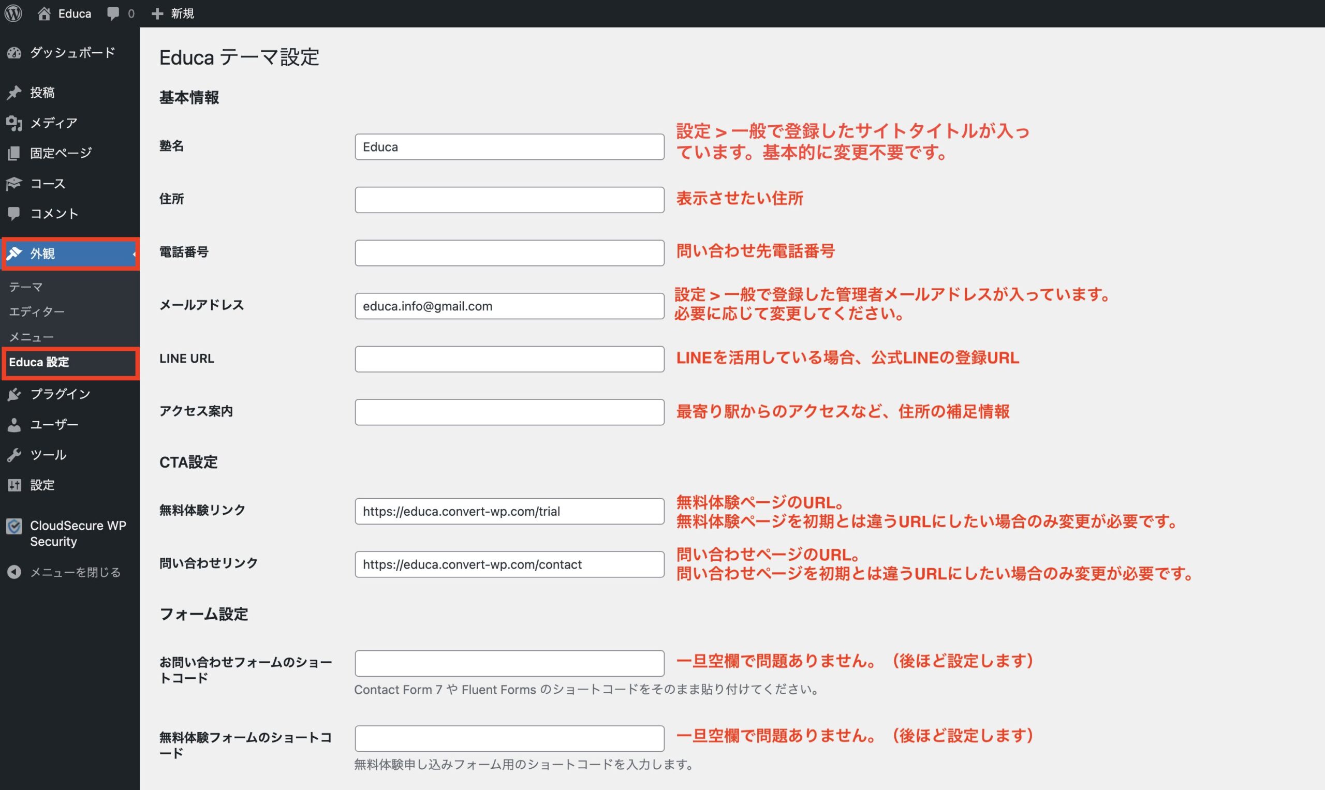Go to the 固定ページ menu
The width and height of the screenshot is (1325, 790).
[61, 153]
